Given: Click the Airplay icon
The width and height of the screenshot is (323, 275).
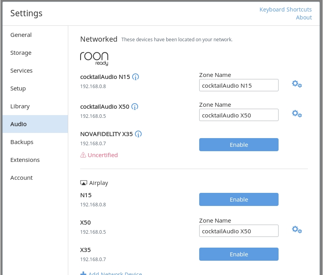Looking at the screenshot, I should pos(84,183).
